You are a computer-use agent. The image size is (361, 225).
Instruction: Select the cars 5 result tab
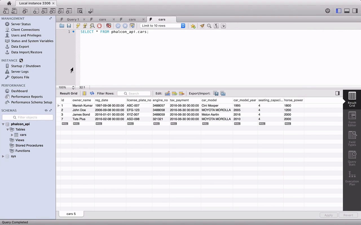(x=71, y=214)
